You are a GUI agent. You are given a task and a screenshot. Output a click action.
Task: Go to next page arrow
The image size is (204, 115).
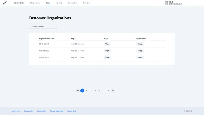tap(113, 91)
